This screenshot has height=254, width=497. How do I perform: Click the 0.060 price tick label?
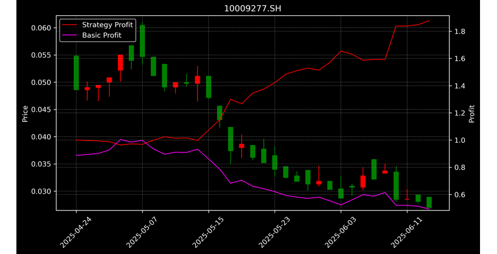[41, 28]
